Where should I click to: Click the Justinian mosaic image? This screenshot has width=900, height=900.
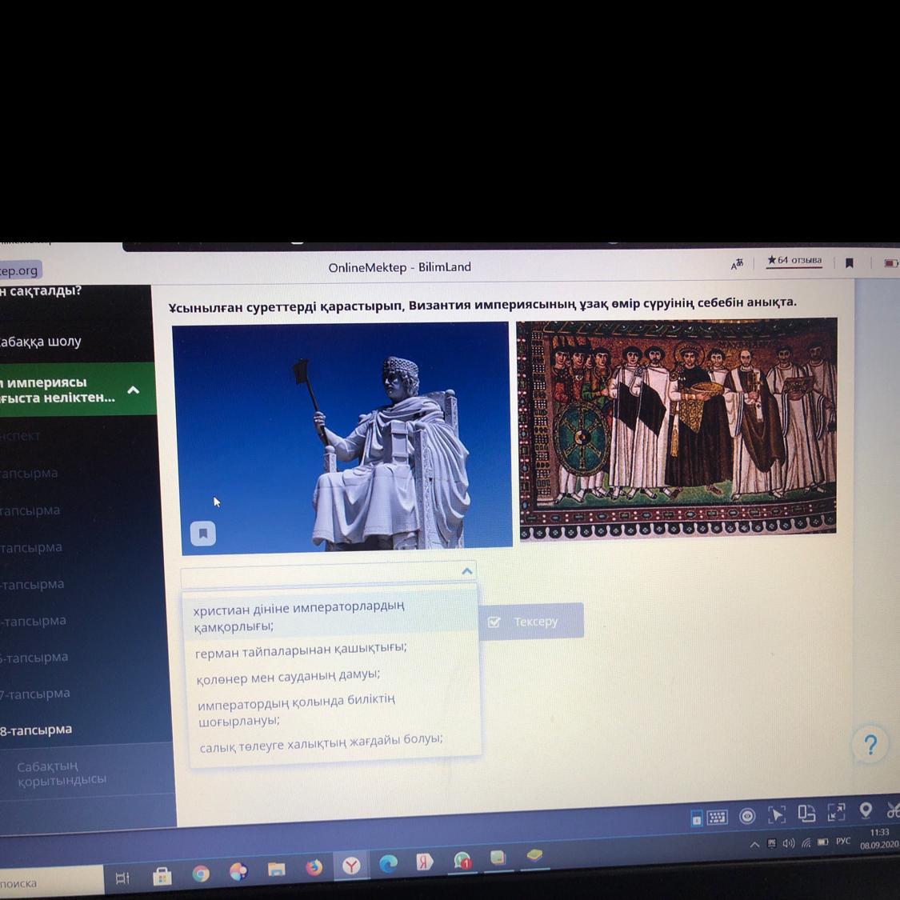coord(678,428)
